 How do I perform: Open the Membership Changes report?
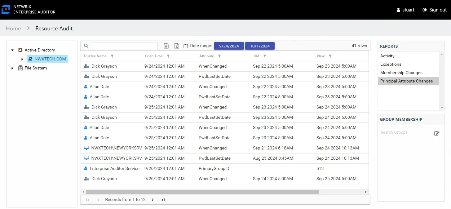point(401,73)
